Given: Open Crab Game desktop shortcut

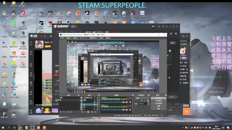Looking at the screenshot, I should pyautogui.click(x=142, y=14).
